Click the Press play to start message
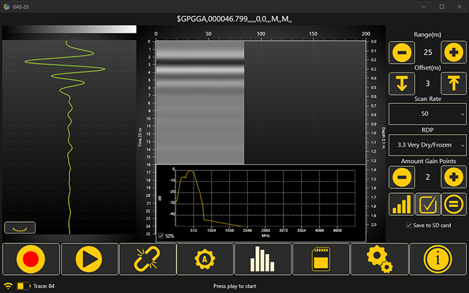 (234, 286)
